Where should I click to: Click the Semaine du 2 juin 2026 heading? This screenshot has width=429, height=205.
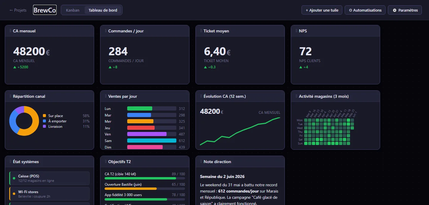point(222,176)
